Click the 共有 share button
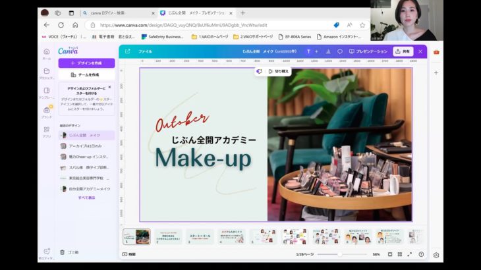Screen dimensions: 481x270 pyautogui.click(x=403, y=51)
